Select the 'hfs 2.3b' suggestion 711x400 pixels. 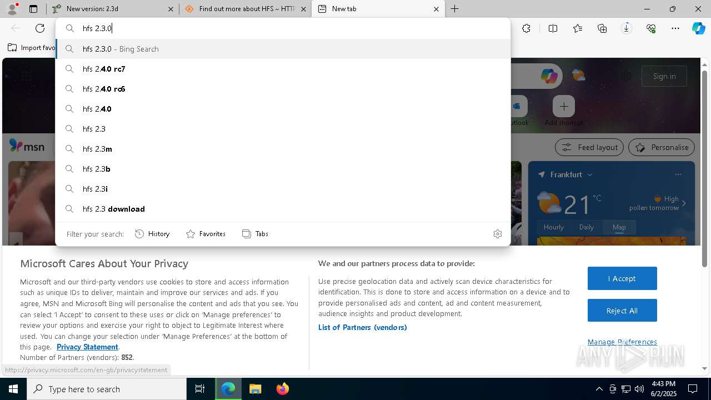283,169
